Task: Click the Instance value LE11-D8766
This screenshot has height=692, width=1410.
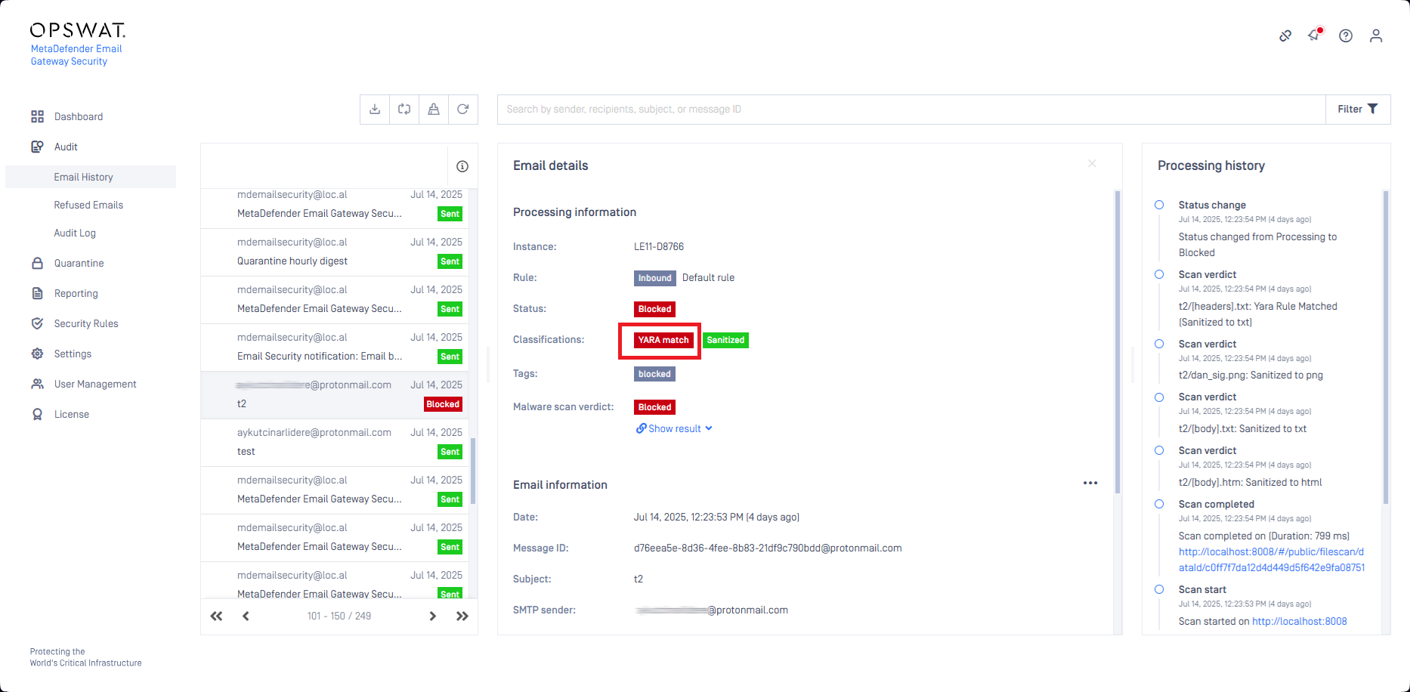Action: tap(659, 247)
